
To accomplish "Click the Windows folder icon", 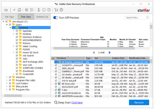I will pyautogui.click(x=13, y=77).
